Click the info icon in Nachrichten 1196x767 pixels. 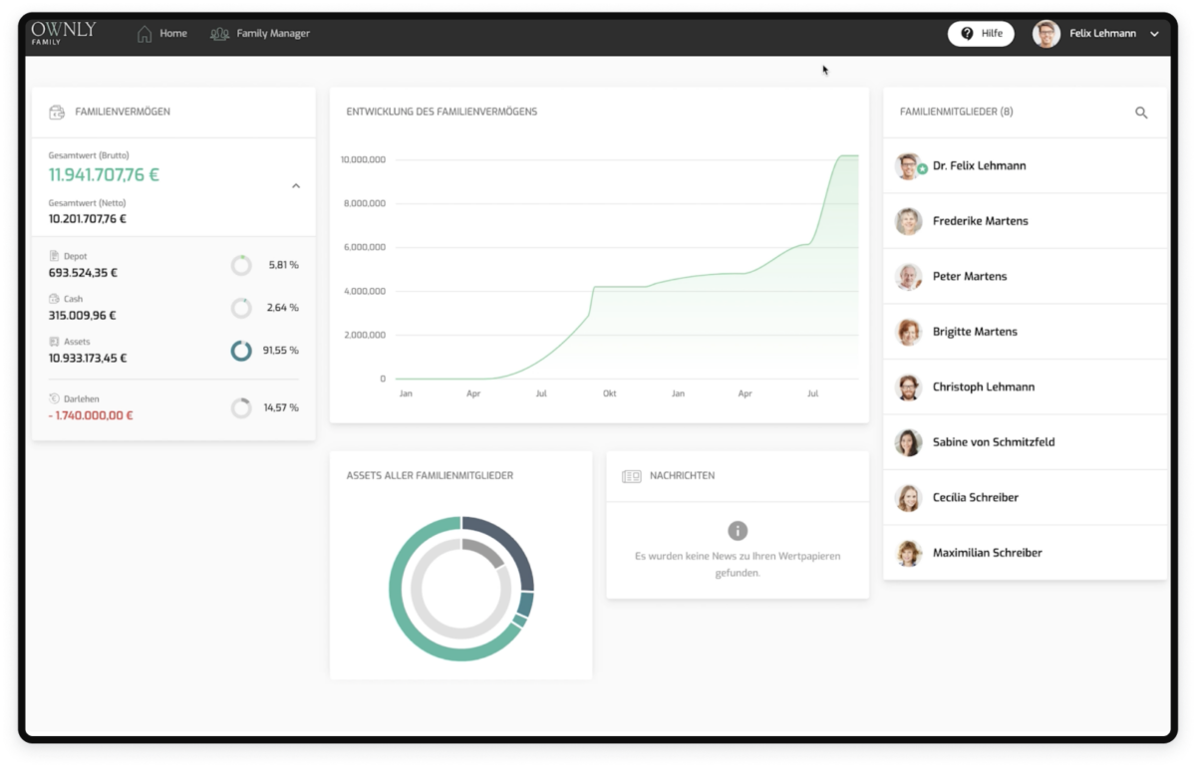pyautogui.click(x=738, y=531)
